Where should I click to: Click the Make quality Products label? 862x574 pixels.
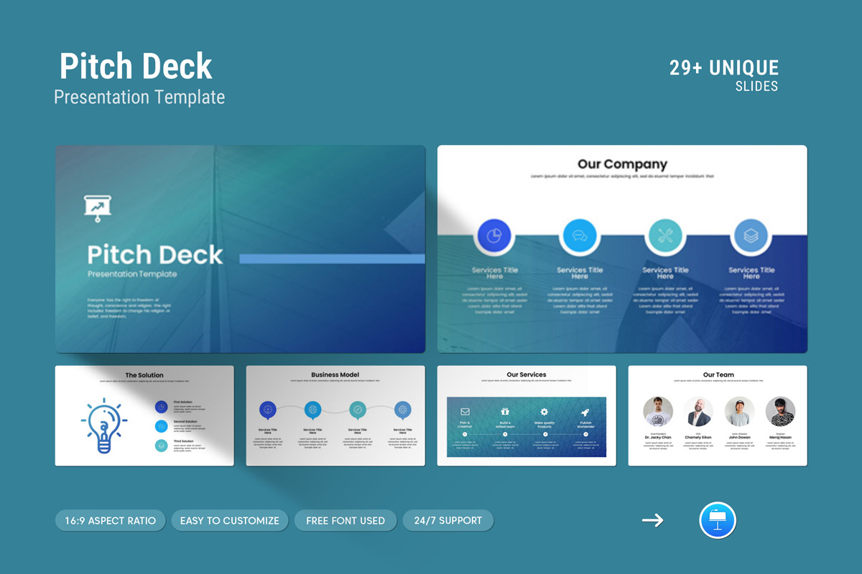(544, 425)
